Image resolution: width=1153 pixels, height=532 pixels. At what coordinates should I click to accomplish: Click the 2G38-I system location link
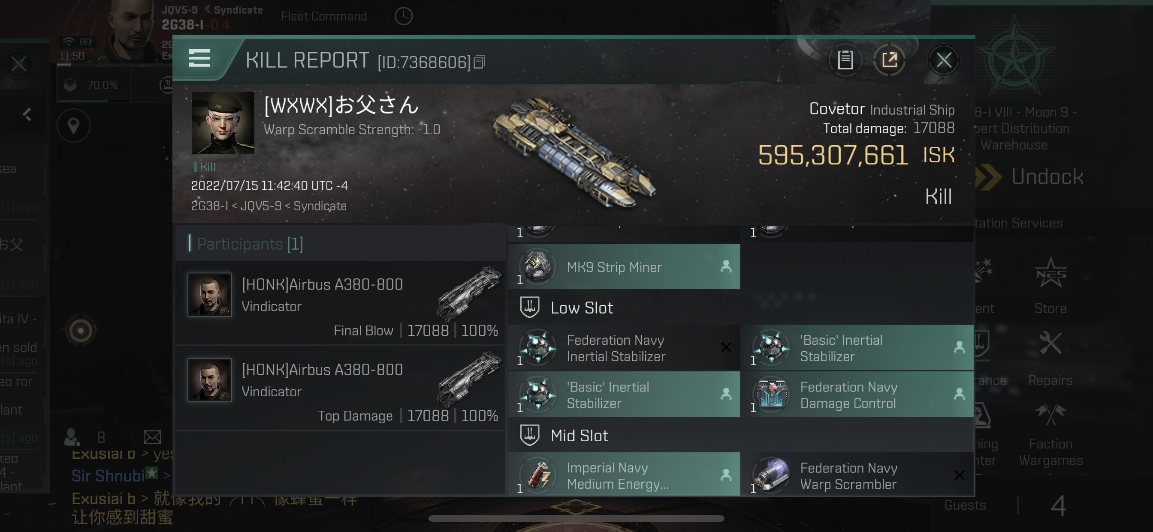(209, 206)
